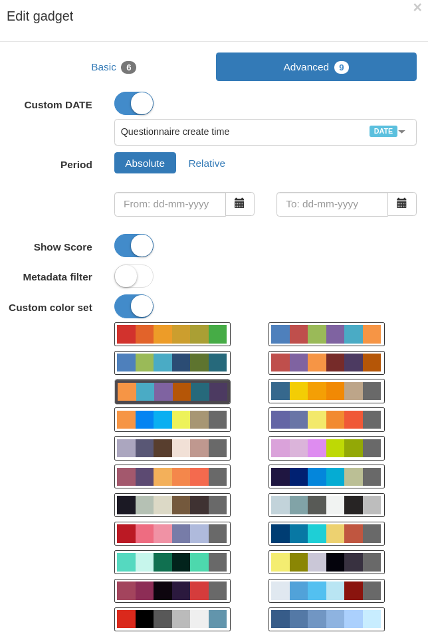Open the Questionnaire create time dropdown
The image size is (428, 632).
coord(265,132)
